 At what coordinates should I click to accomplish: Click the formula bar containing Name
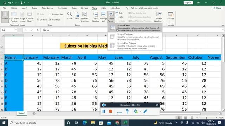click(131, 30)
